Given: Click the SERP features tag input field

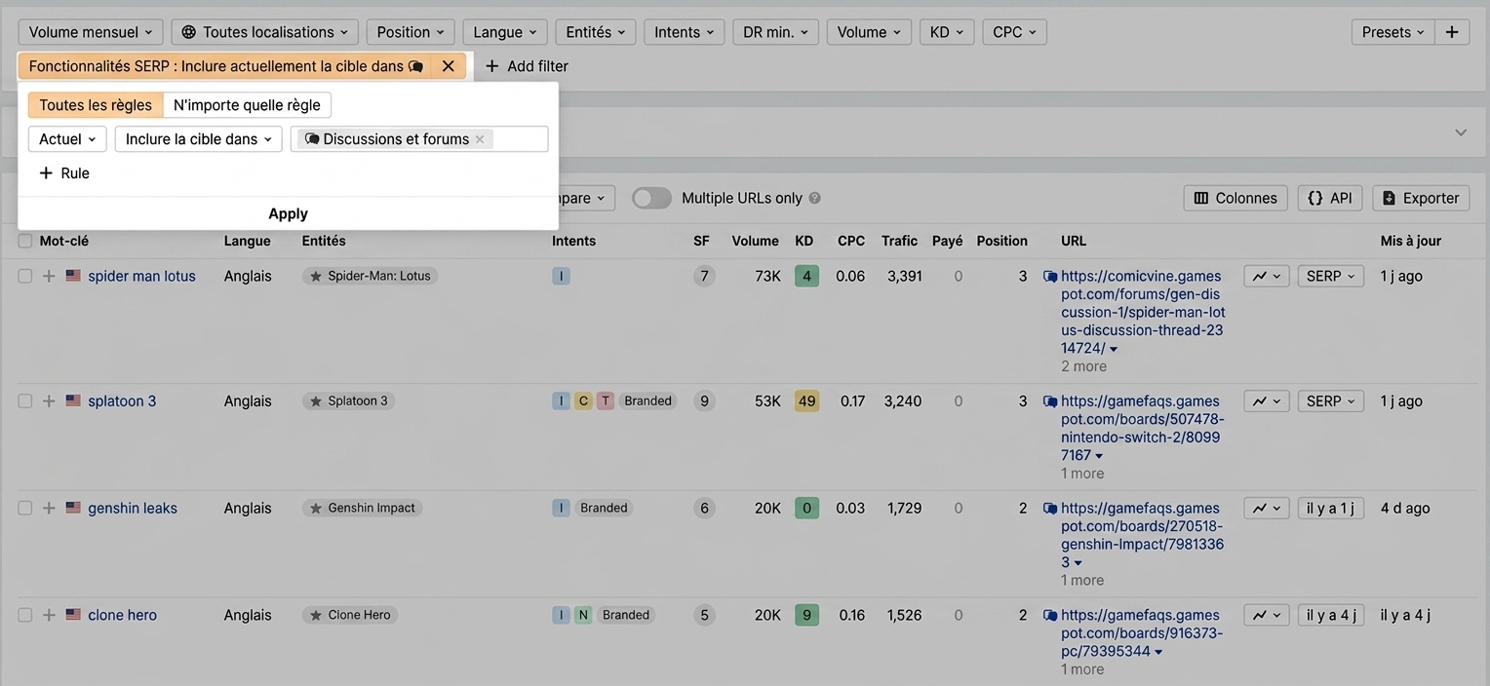Looking at the screenshot, I should click(419, 139).
